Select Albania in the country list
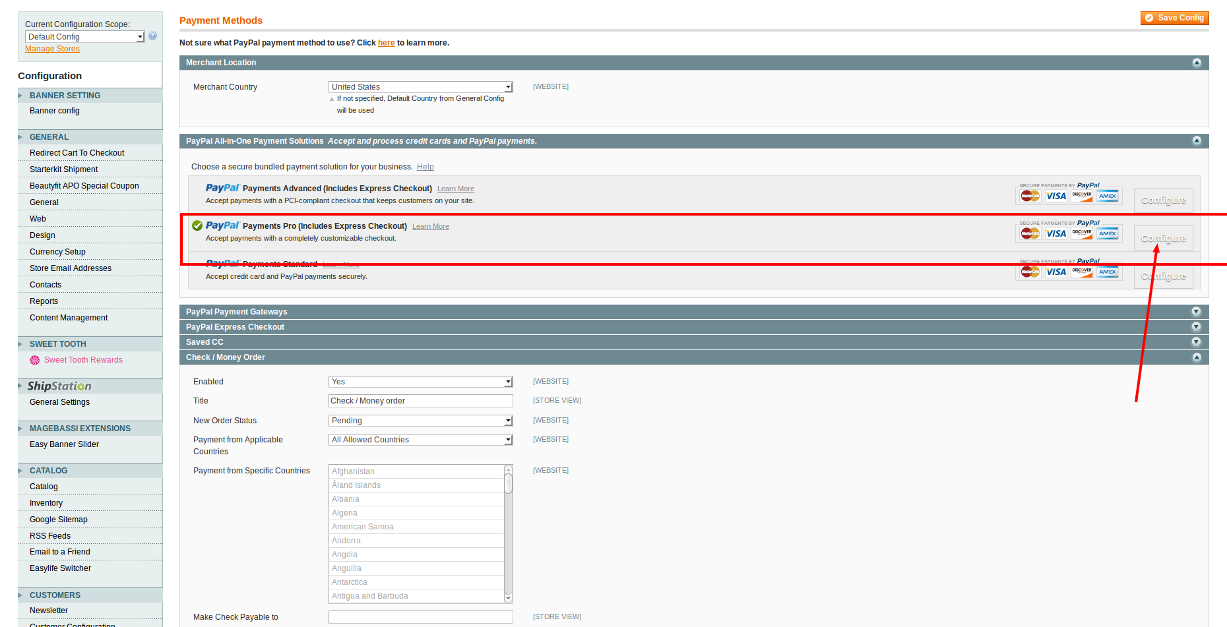 coord(416,499)
